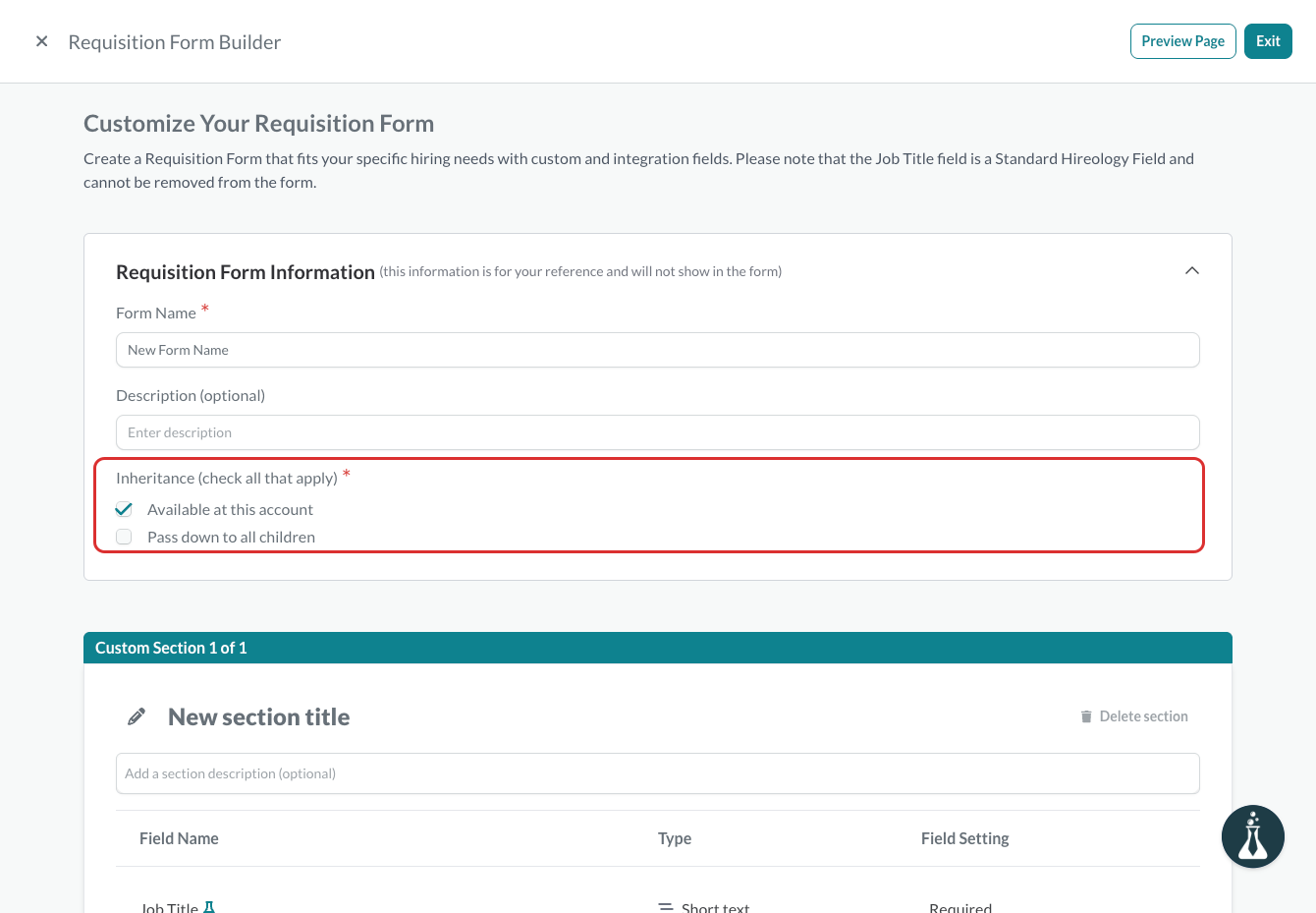This screenshot has height=913, width=1316.
Task: Click the Custom Section 1 of 1 header
Action: coord(657,648)
